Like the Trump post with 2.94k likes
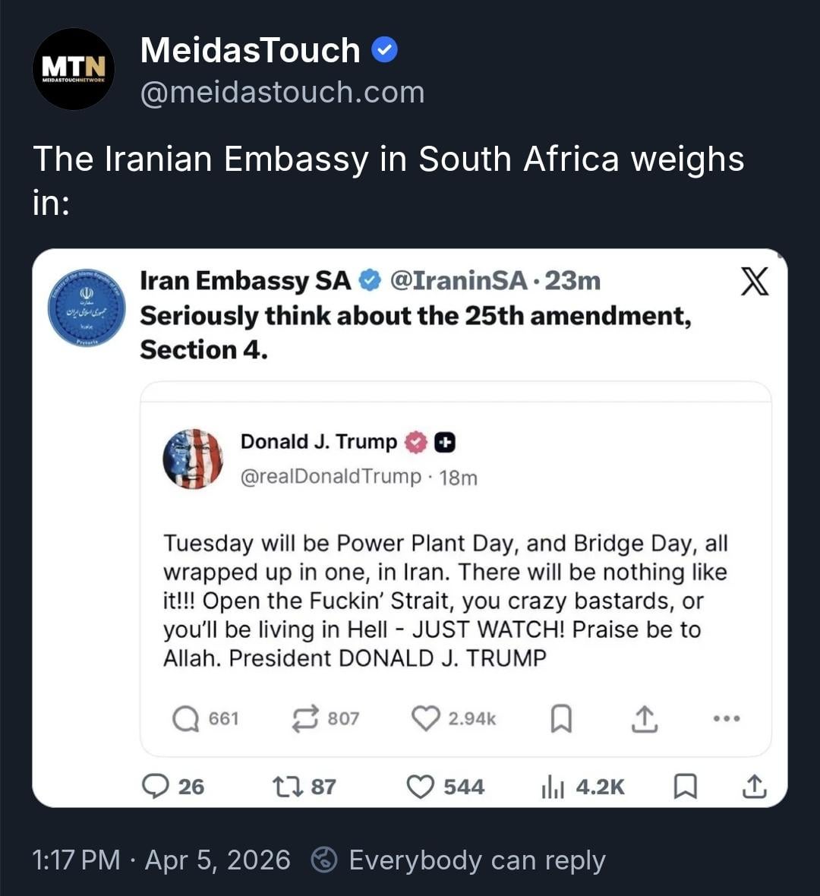Screen dimensions: 820x896 (x=425, y=718)
